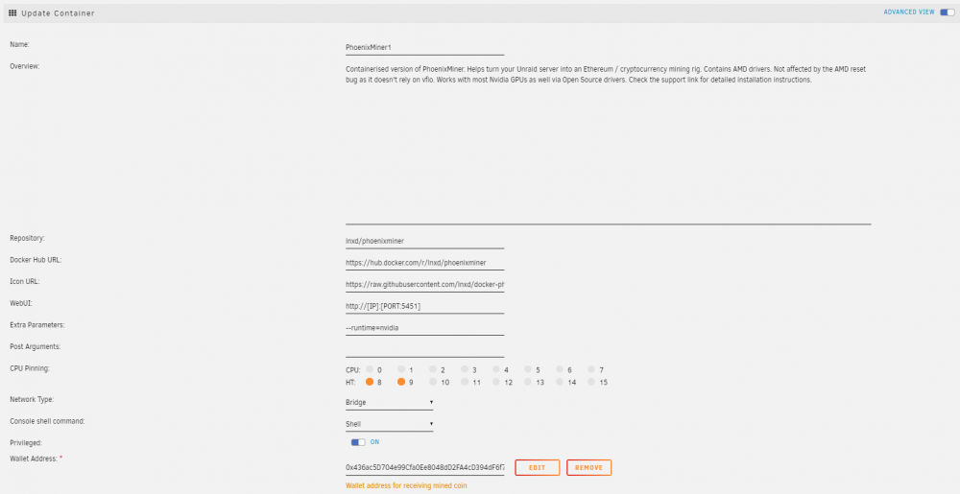Focus the WebUI address field
The image size is (960, 494).
tap(425, 306)
